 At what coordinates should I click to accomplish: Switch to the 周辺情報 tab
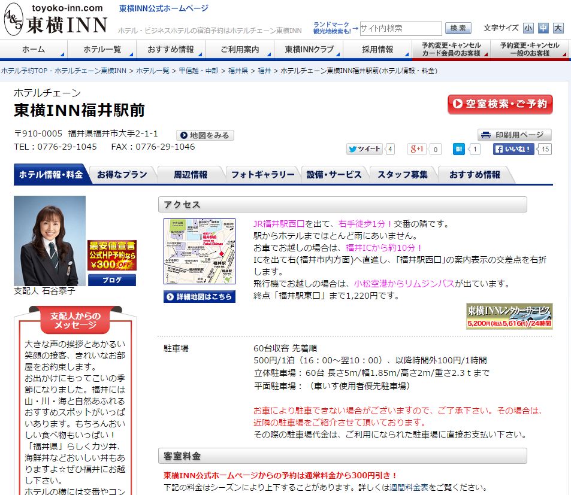tap(191, 175)
